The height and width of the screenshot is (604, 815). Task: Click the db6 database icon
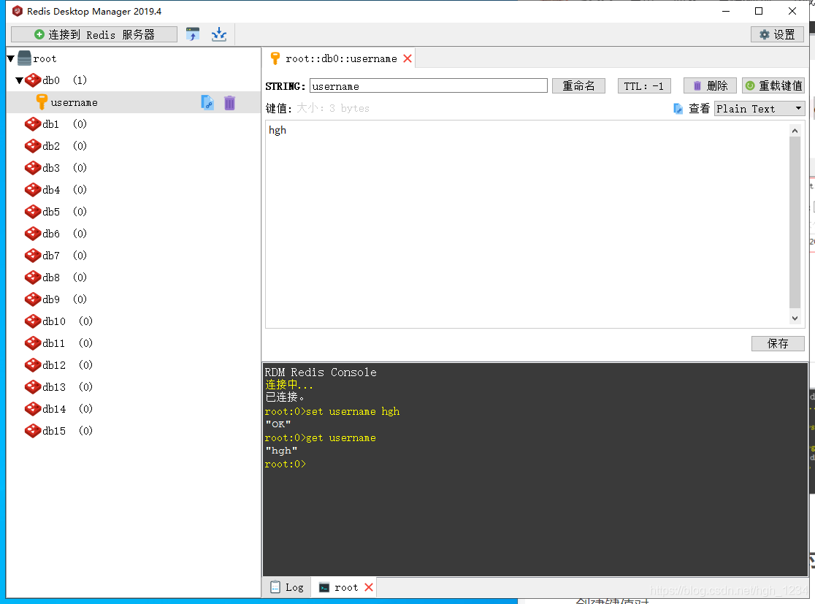point(33,234)
